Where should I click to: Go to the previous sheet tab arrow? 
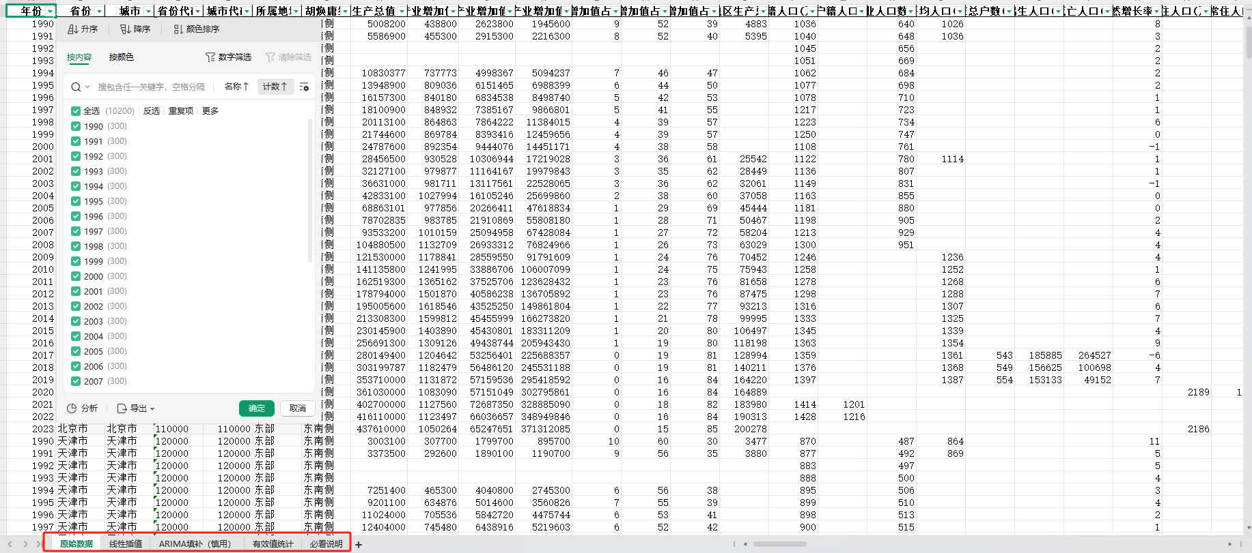pyautogui.click(x=10, y=544)
